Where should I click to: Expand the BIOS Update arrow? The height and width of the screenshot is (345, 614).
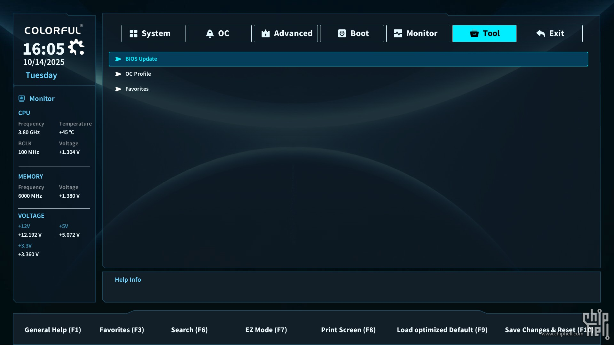pyautogui.click(x=118, y=59)
